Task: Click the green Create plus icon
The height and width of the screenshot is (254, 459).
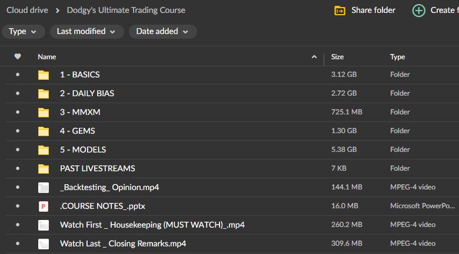Action: (418, 11)
